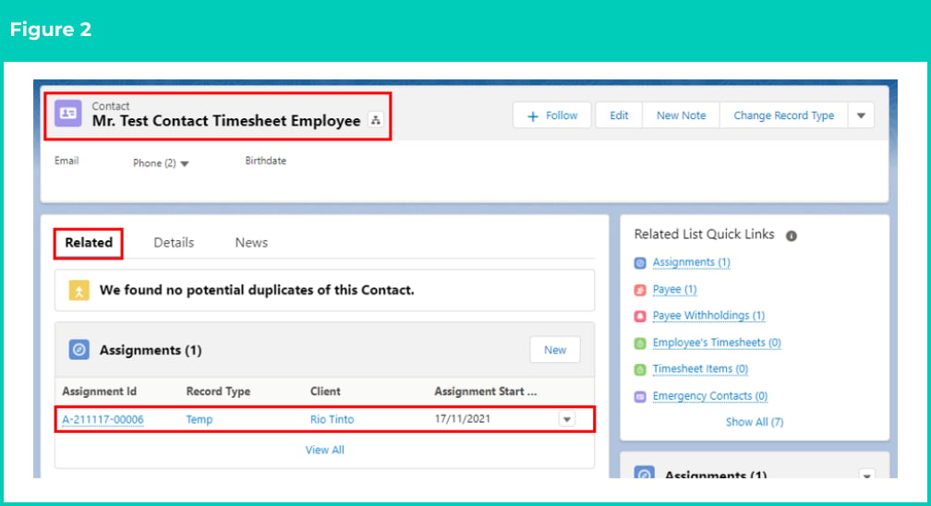Image resolution: width=931 pixels, height=506 pixels.
Task: Click the Timesheet Items quick link icon
Action: tap(640, 369)
